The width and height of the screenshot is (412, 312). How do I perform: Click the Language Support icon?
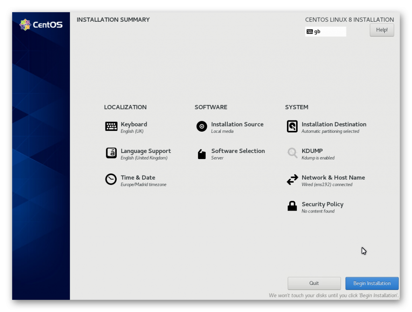[111, 153]
